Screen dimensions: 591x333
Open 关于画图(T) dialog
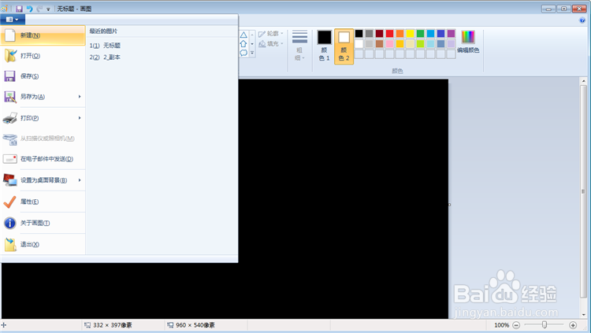click(43, 223)
